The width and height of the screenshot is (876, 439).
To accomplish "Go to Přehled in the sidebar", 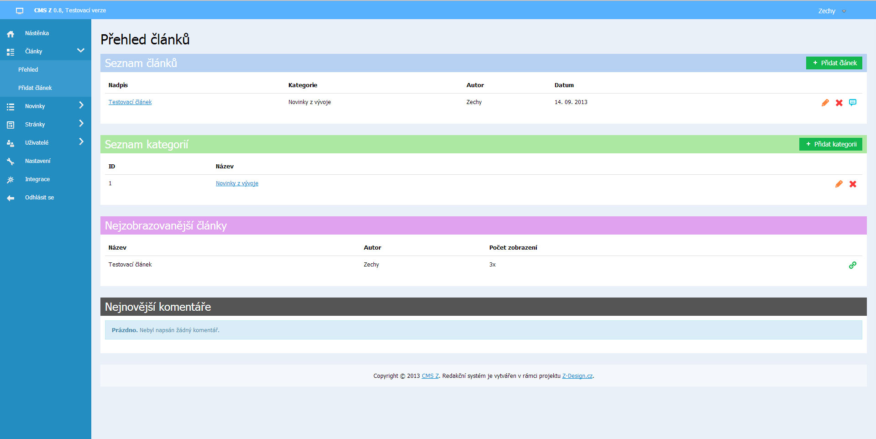I will pos(28,70).
